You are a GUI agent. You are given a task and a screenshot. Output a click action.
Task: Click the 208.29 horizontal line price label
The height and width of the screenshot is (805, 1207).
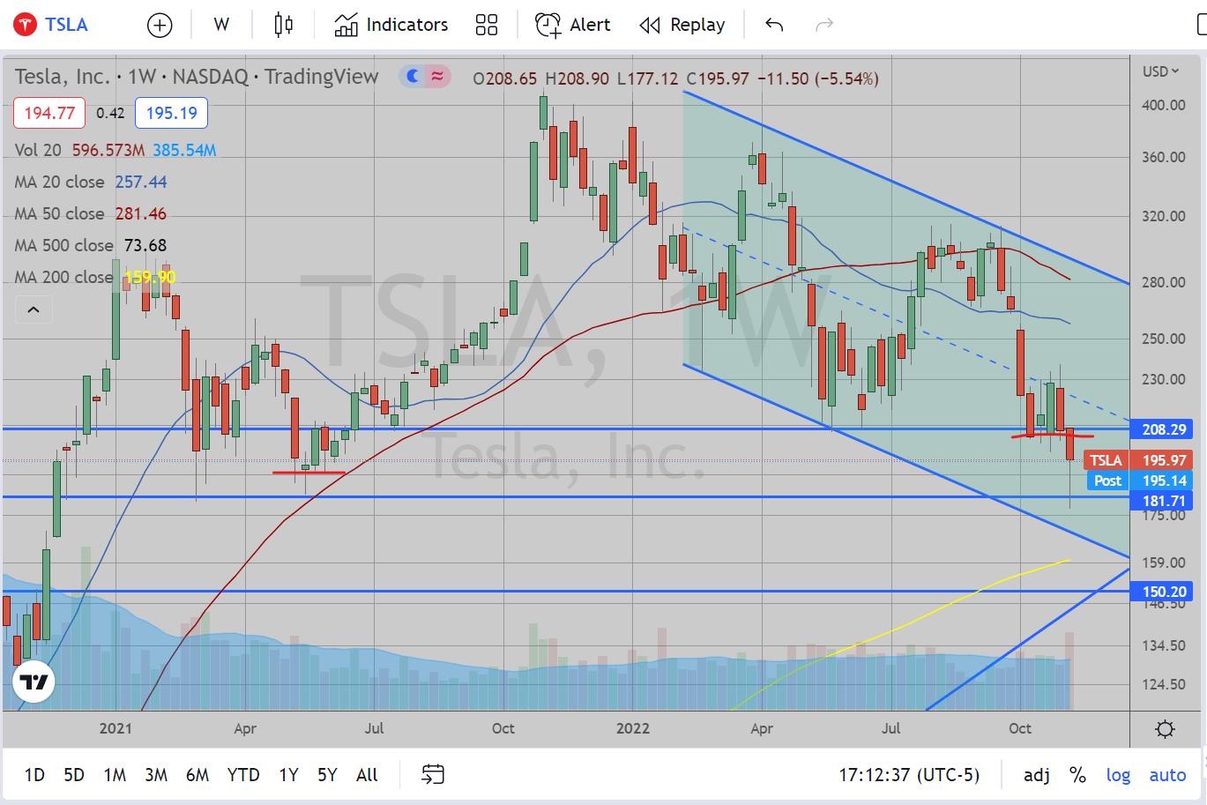click(1162, 429)
